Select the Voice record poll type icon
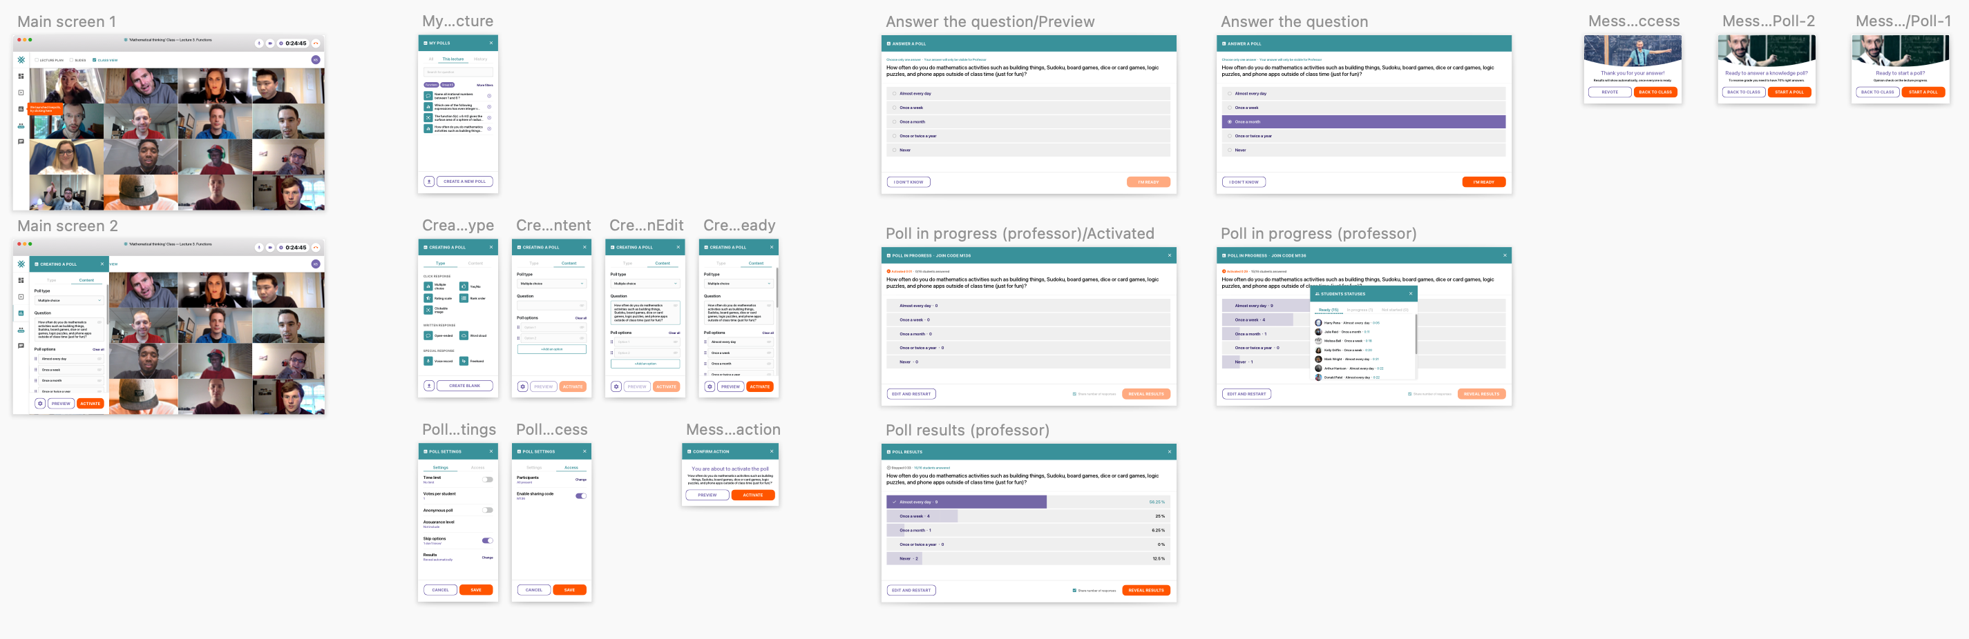The width and height of the screenshot is (1969, 639). click(x=428, y=361)
